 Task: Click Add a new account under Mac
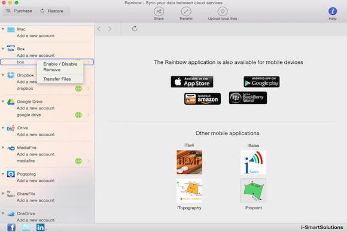pyautogui.click(x=36, y=36)
